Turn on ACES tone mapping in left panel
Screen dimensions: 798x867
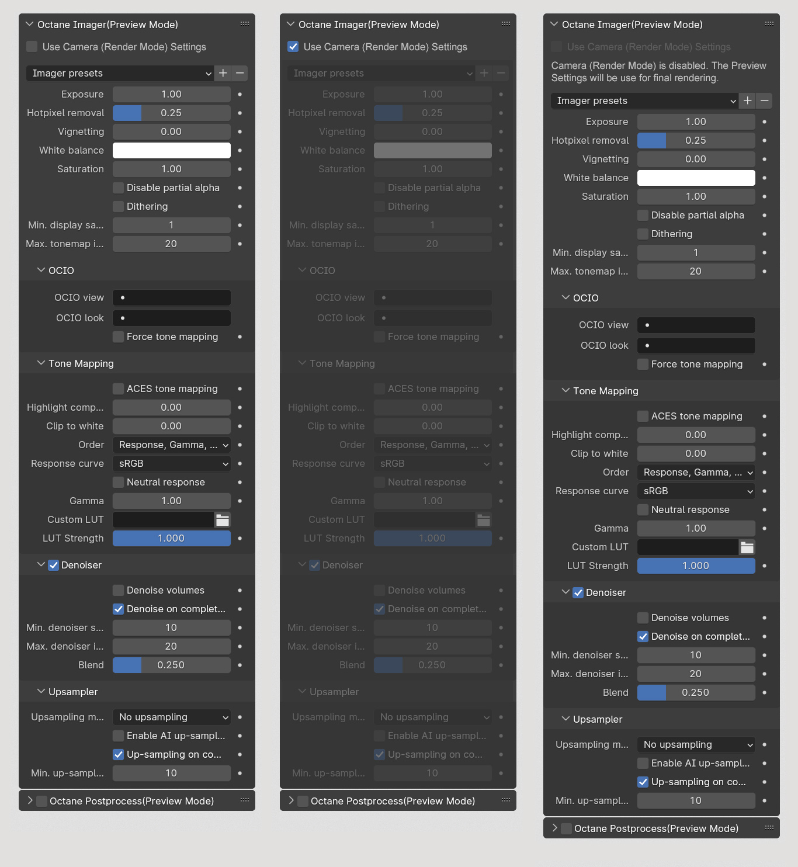(119, 389)
